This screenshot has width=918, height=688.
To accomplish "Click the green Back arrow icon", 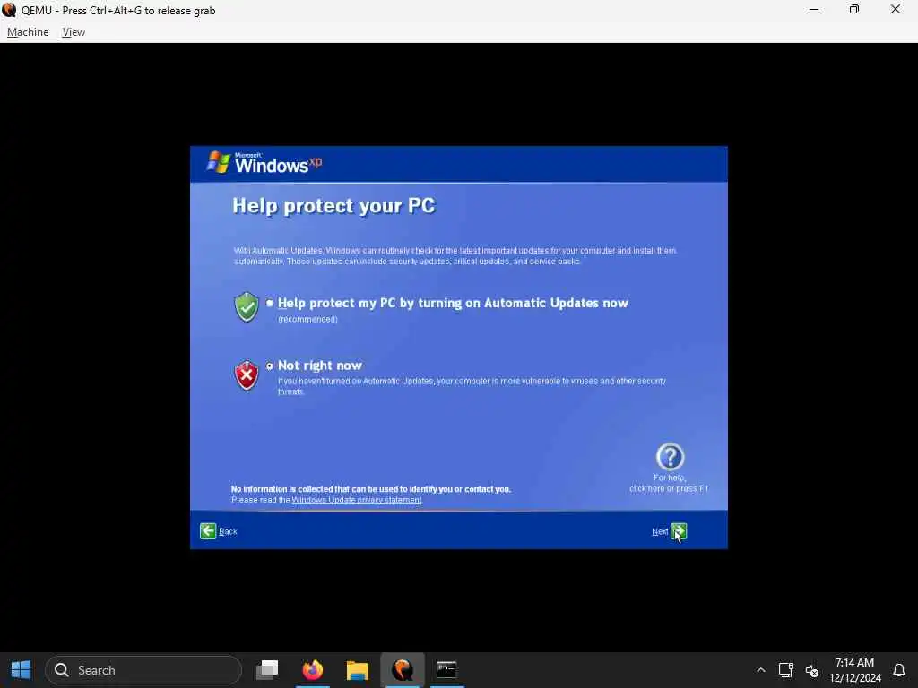I will pyautogui.click(x=208, y=530).
